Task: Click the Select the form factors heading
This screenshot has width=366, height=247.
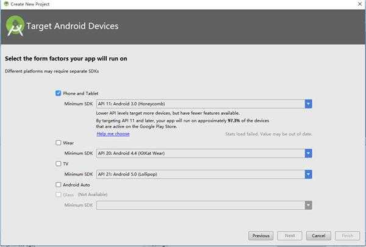Action: tap(66, 59)
